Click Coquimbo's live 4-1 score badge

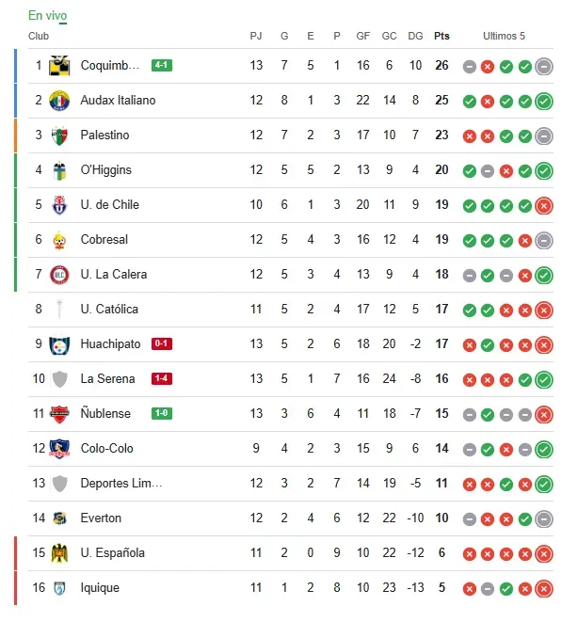tap(162, 66)
